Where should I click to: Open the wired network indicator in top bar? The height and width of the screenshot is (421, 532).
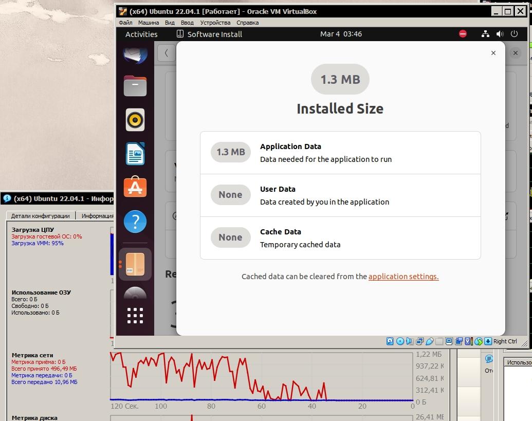tap(486, 34)
